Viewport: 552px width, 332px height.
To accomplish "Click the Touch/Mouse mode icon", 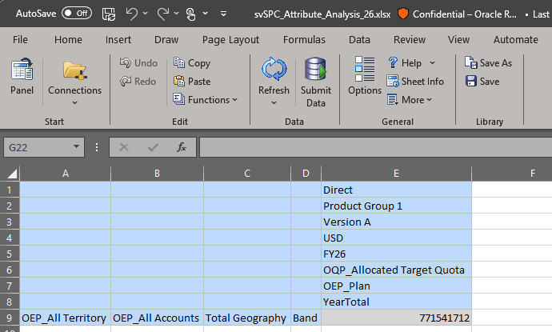I will 190,14.
